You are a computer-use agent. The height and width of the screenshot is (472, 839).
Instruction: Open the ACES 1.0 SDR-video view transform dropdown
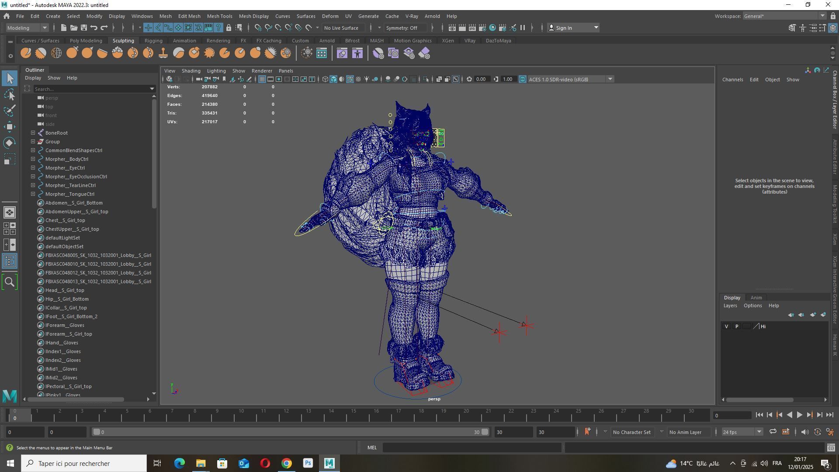click(x=571, y=79)
